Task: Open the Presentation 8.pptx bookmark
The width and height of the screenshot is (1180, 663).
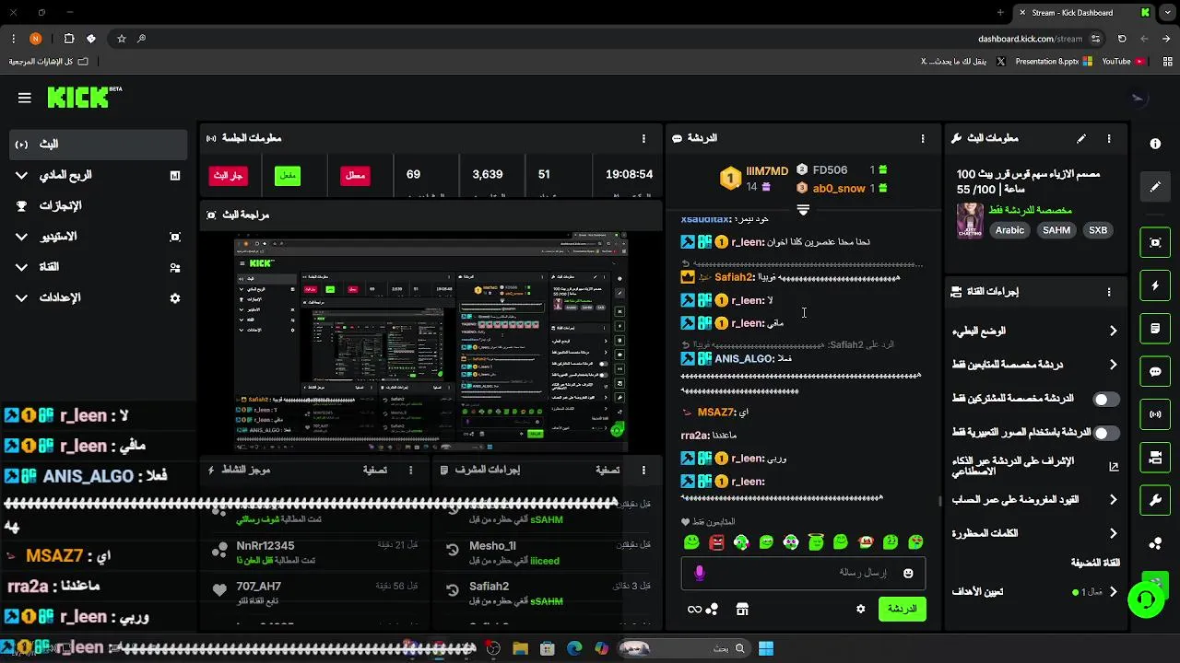Action: click(1053, 62)
